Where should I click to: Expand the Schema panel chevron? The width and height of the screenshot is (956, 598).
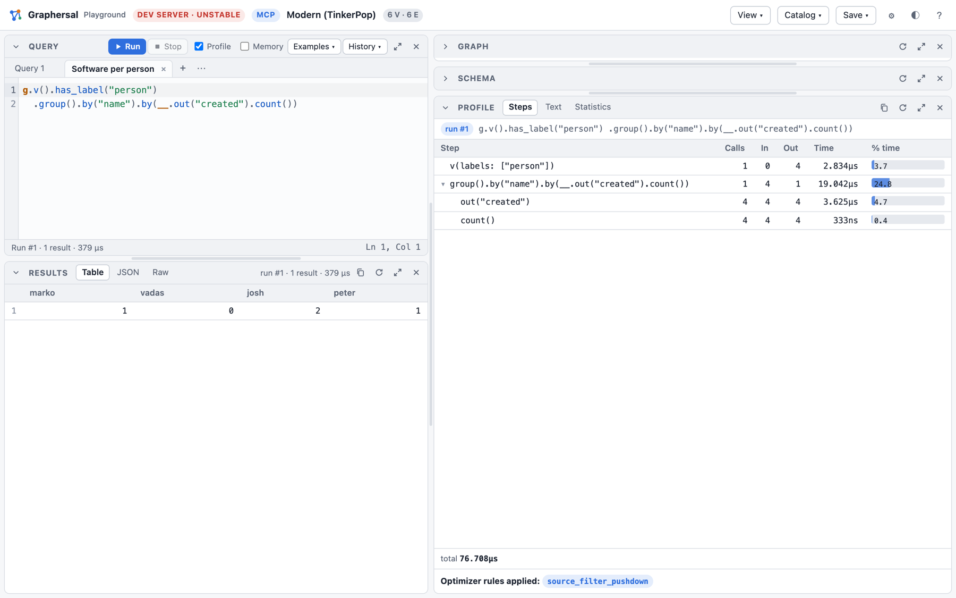tap(446, 79)
